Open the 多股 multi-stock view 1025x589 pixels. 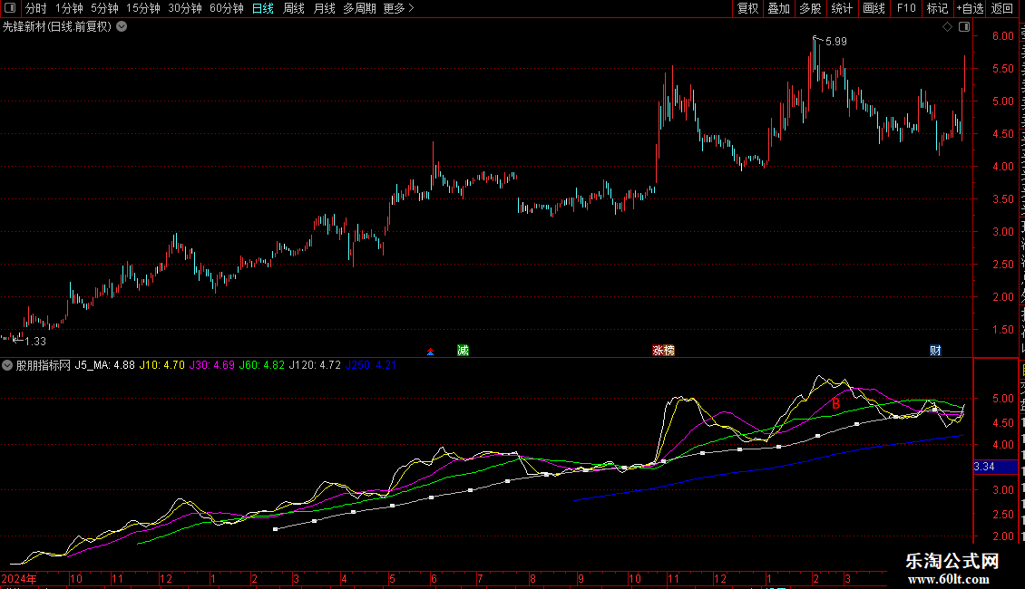(811, 8)
